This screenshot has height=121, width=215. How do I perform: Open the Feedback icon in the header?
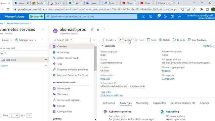tap(179, 16)
